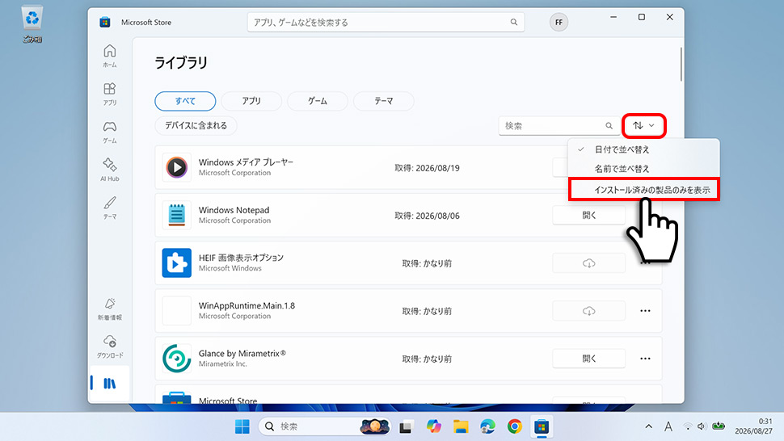The image size is (784, 441).
Task: Click the IME input mode A indicator
Action: pyautogui.click(x=668, y=426)
